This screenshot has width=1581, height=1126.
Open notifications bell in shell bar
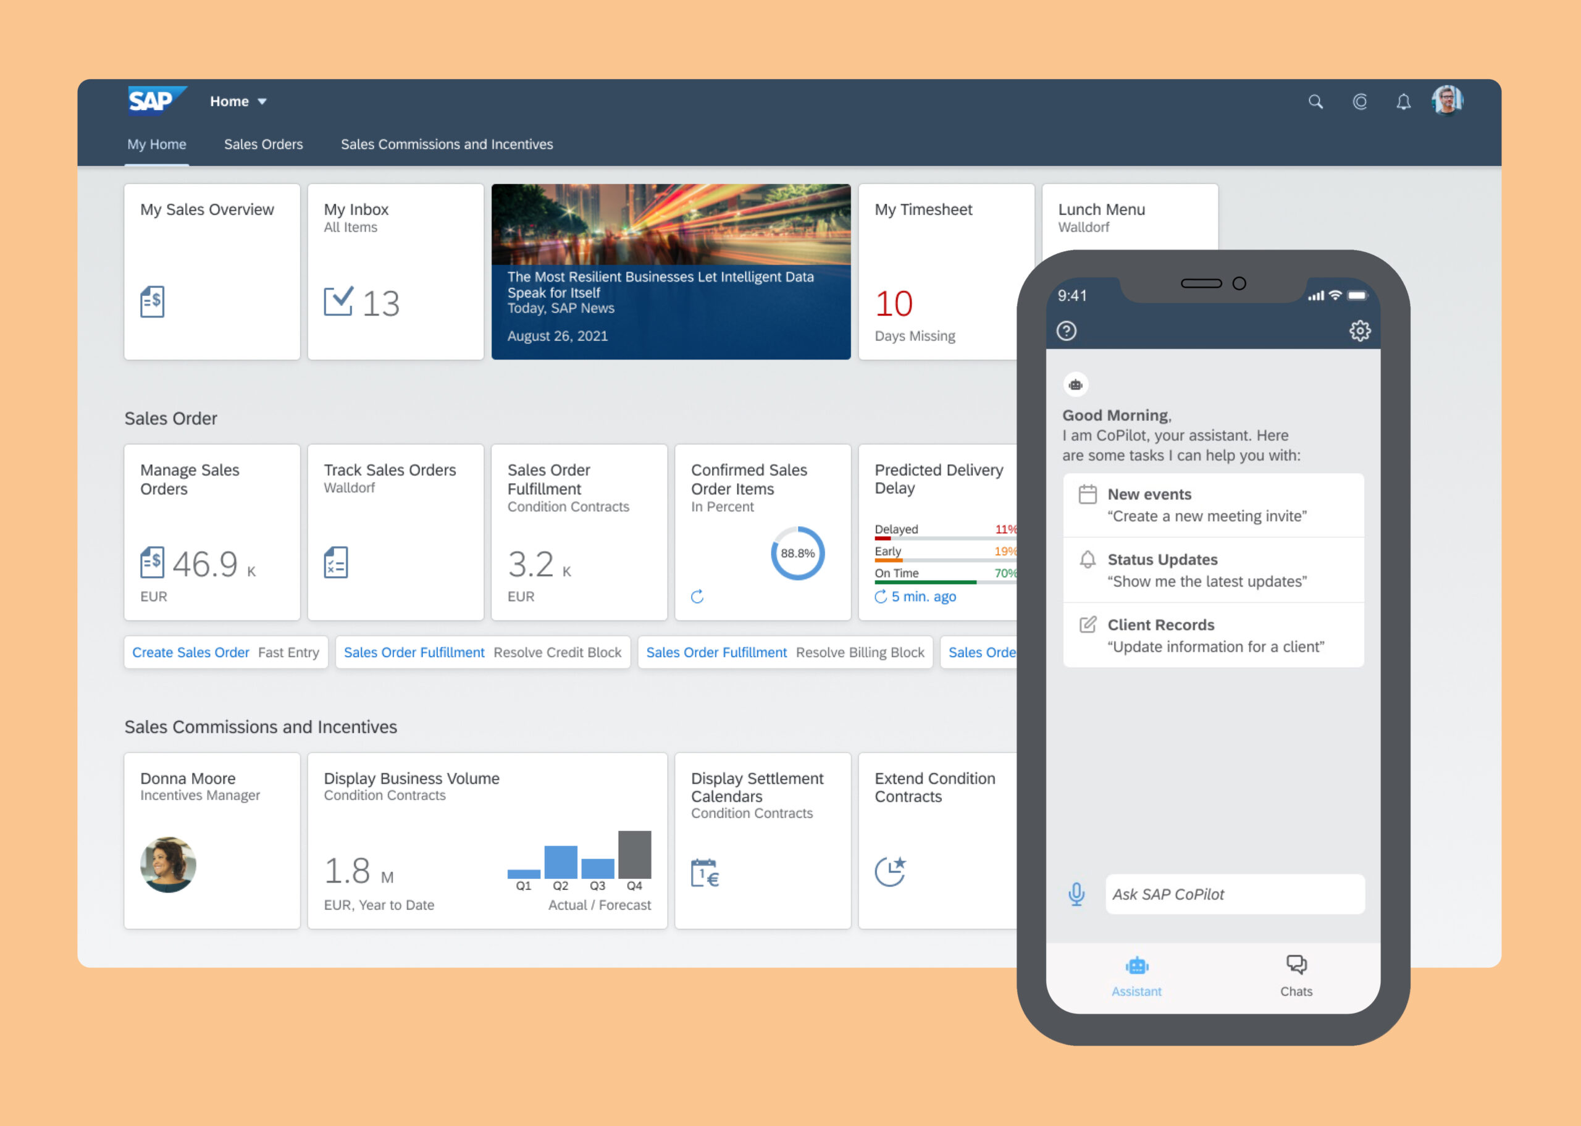(x=1404, y=102)
